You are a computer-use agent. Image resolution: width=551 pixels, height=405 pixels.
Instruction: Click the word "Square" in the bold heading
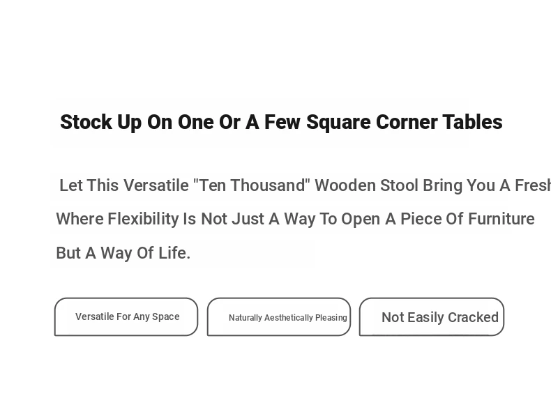(338, 122)
